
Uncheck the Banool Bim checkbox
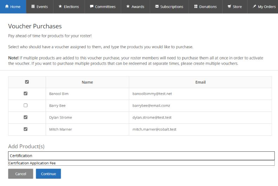(25, 94)
